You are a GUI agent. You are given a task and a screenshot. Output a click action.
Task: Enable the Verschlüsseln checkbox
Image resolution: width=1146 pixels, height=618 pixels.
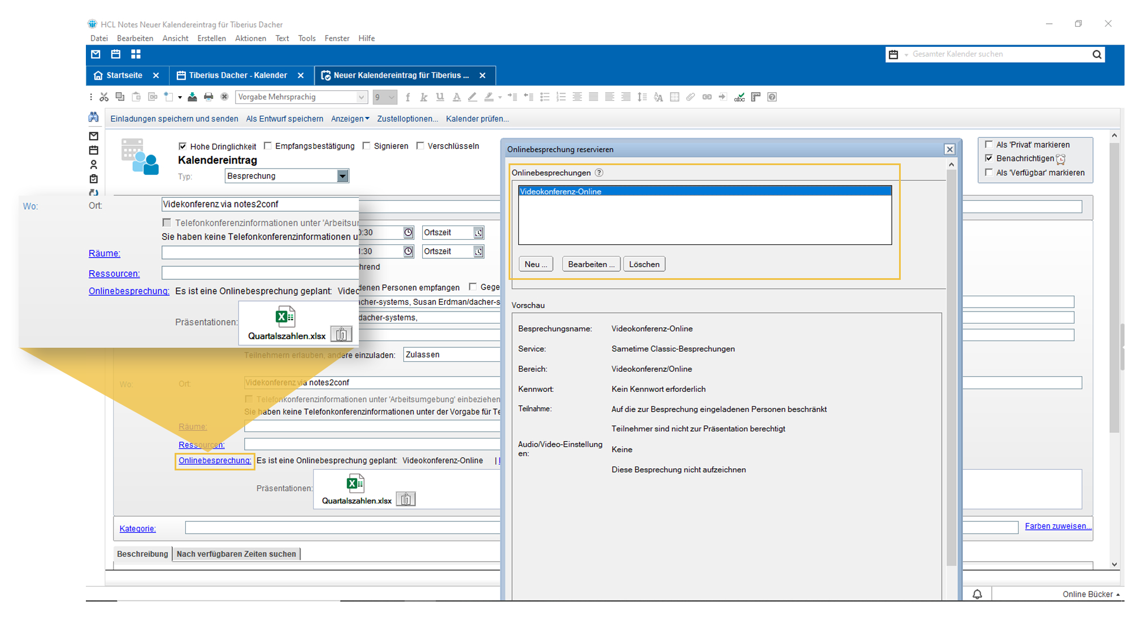(420, 146)
